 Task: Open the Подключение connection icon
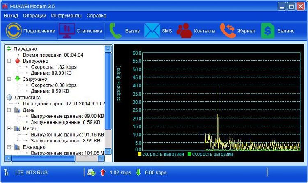[14, 31]
